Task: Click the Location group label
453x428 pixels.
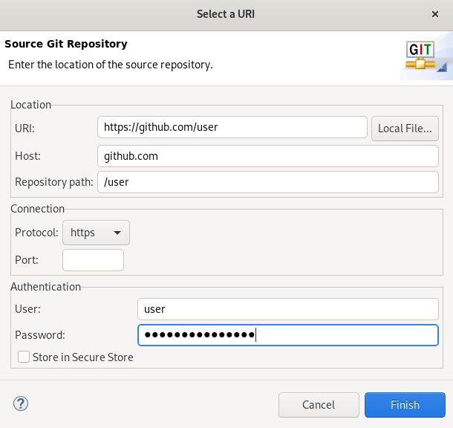Action: [31, 105]
